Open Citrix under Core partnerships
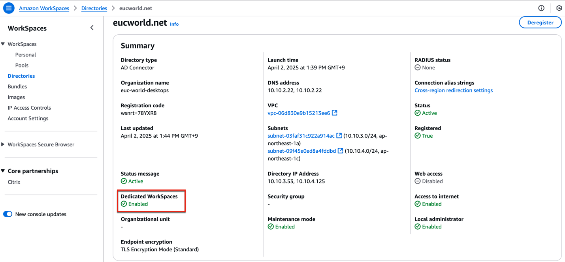Screen dimensions: 565x262 [x=14, y=182]
